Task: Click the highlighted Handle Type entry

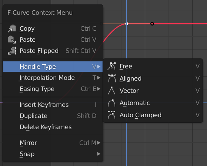Action: (53, 67)
